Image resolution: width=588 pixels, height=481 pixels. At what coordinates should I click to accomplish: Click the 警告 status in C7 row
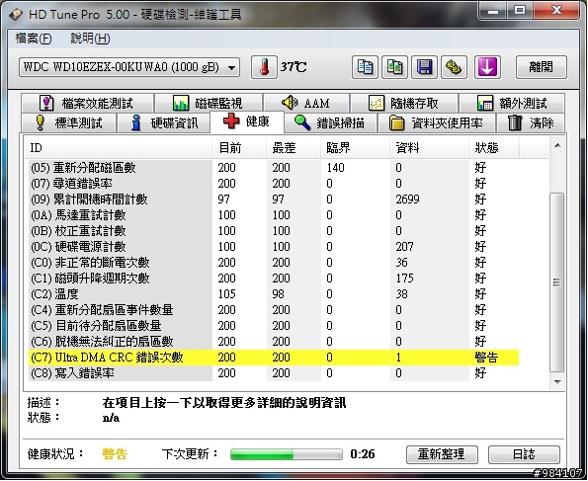pyautogui.click(x=486, y=358)
